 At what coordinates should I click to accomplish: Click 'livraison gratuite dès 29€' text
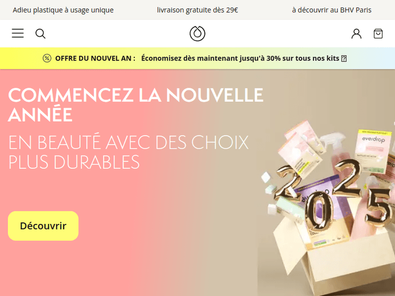(197, 10)
